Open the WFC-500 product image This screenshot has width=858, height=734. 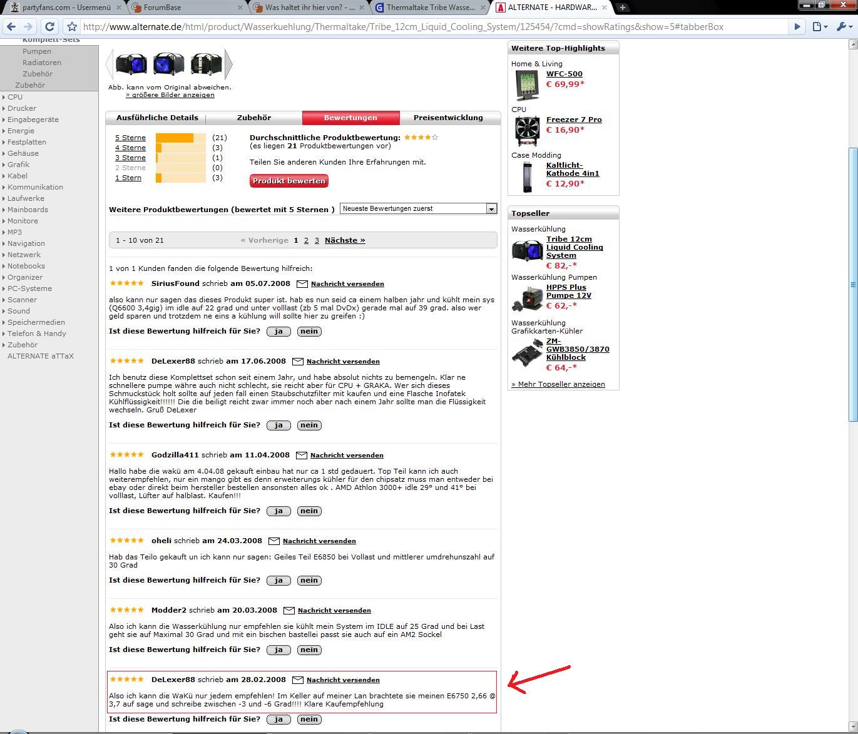click(527, 85)
